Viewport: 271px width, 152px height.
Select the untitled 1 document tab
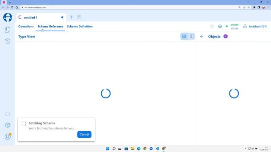[41, 17]
